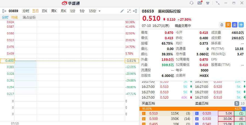Collapse the left panel arrow icon

coord(4,11)
